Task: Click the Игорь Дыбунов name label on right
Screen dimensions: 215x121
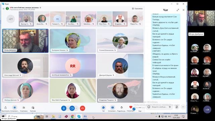Action: [196, 34]
